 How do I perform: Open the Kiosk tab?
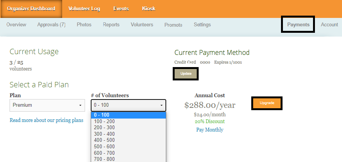[149, 9]
